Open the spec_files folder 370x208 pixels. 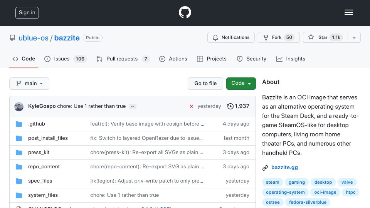point(40,181)
